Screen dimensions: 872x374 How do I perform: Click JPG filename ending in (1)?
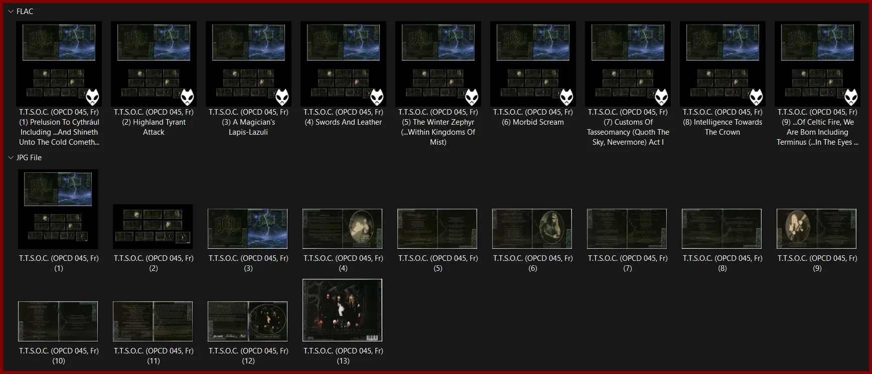tap(59, 263)
